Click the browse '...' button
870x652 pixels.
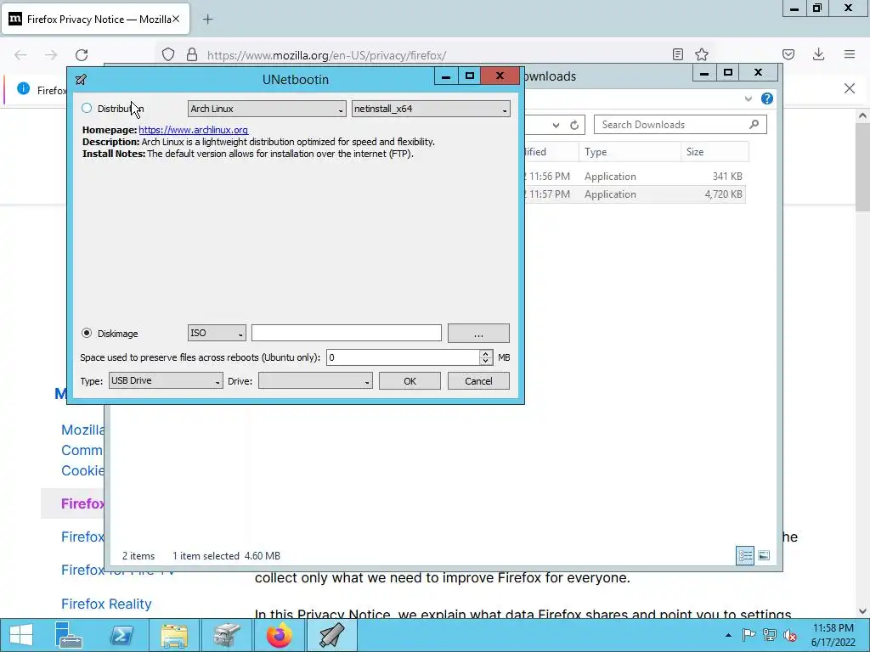pos(478,333)
